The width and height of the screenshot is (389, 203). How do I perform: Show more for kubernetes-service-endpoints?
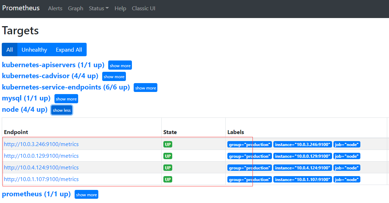145,88
